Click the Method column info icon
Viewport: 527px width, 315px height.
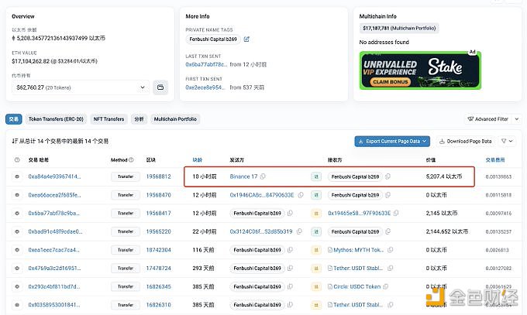click(x=131, y=160)
